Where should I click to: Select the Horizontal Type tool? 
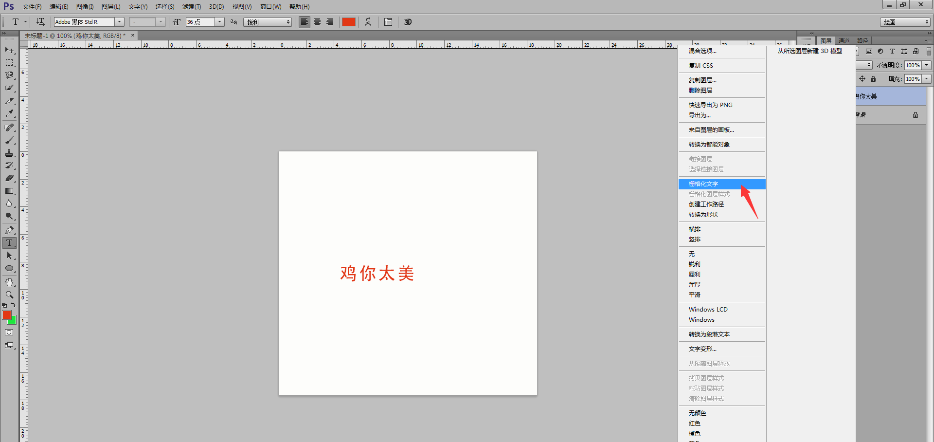point(9,243)
